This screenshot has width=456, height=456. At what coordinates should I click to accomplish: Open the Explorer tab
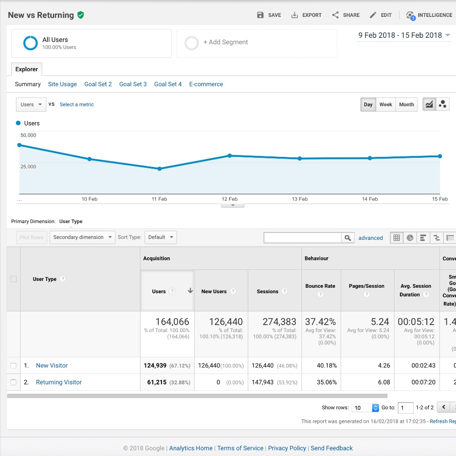point(26,69)
